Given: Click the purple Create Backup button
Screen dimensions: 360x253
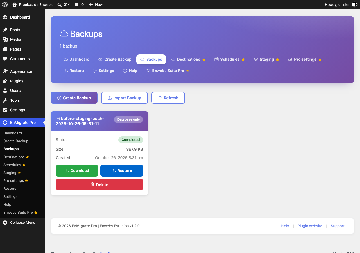Looking at the screenshot, I should [x=74, y=98].
